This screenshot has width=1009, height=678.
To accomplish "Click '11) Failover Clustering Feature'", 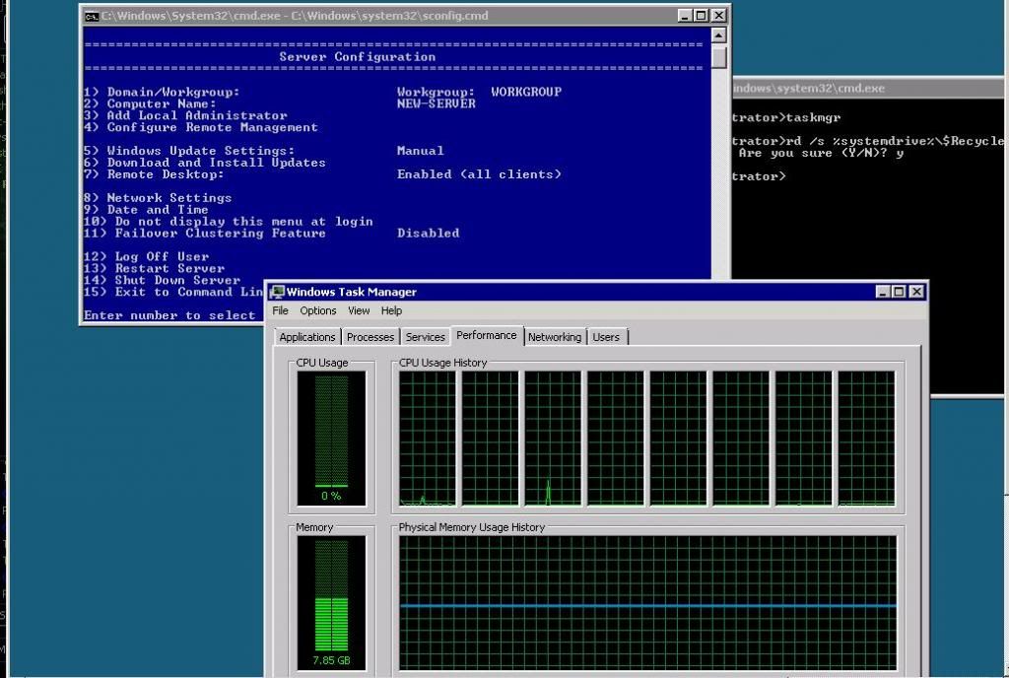I will click(205, 234).
